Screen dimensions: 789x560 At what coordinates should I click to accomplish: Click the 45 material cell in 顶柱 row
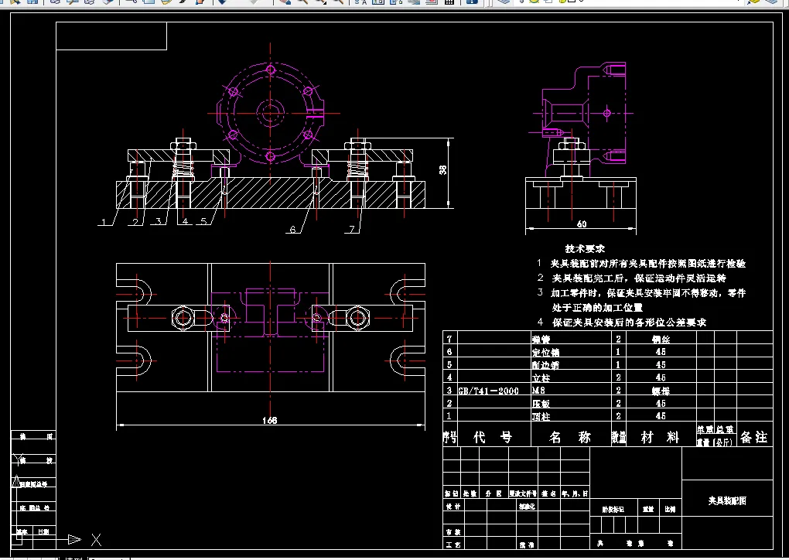click(660, 416)
